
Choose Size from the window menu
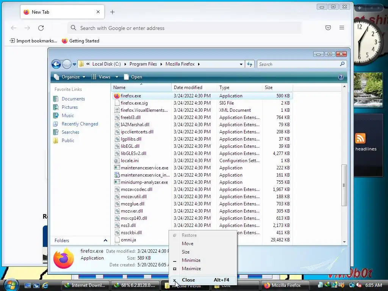click(203, 252)
